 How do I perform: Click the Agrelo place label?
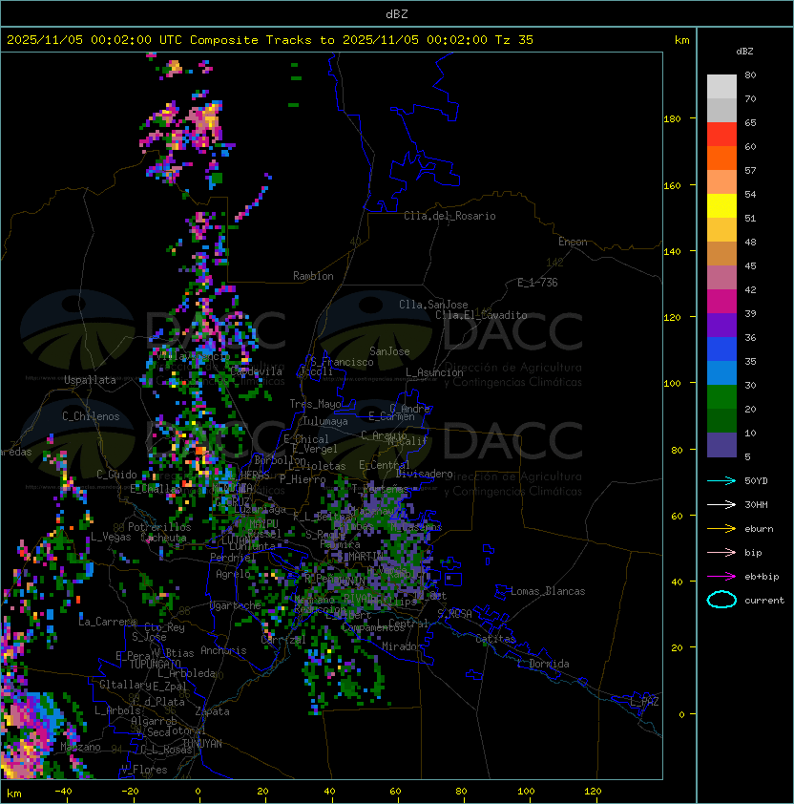233,574
